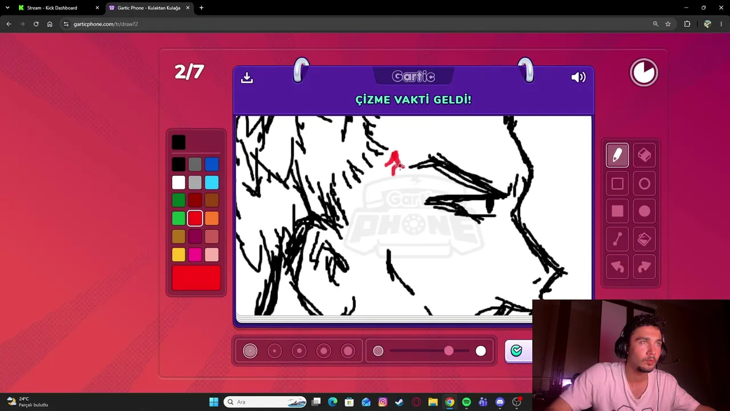The image size is (730, 411).
Task: Open Steam from the taskbar
Action: (399, 402)
